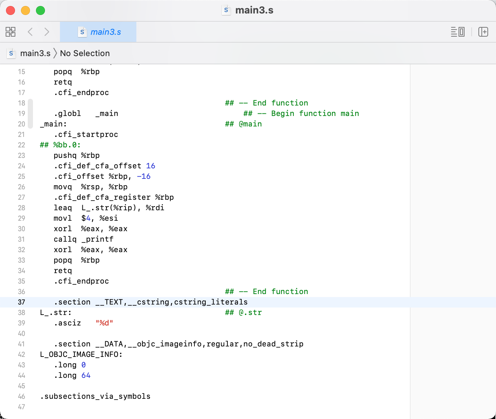Open the No Selection jump bar menu
The image size is (496, 419).
tap(85, 53)
